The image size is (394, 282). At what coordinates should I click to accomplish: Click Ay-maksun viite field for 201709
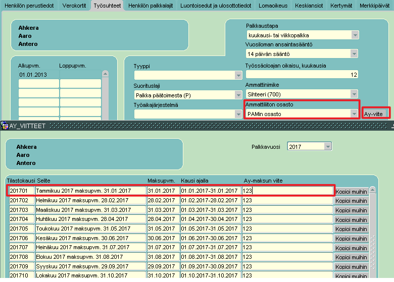[287, 266]
